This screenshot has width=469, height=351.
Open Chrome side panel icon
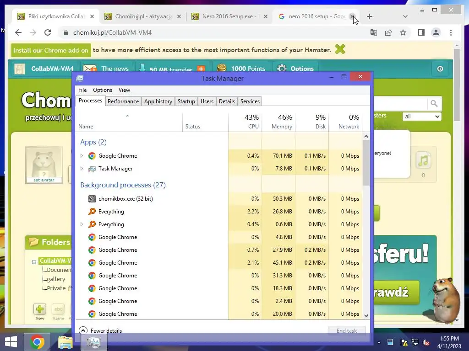point(421,32)
